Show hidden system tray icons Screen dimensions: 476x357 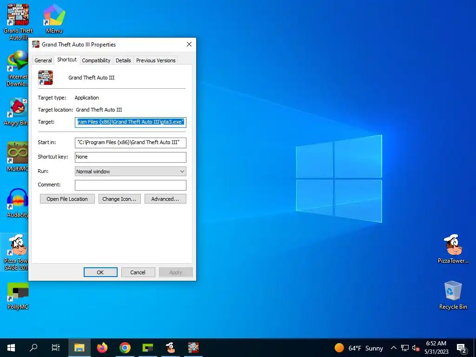pos(393,348)
